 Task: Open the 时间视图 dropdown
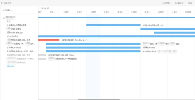167,3
